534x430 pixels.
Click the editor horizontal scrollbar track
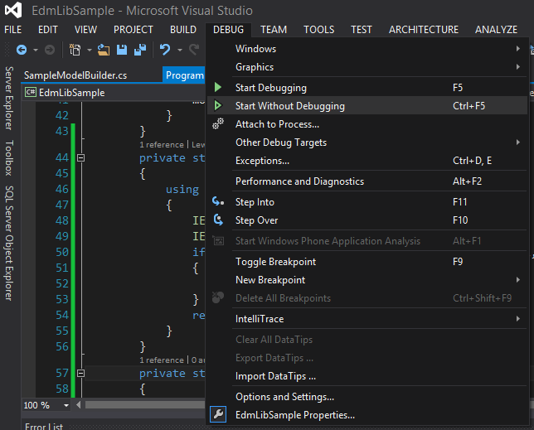click(145, 405)
